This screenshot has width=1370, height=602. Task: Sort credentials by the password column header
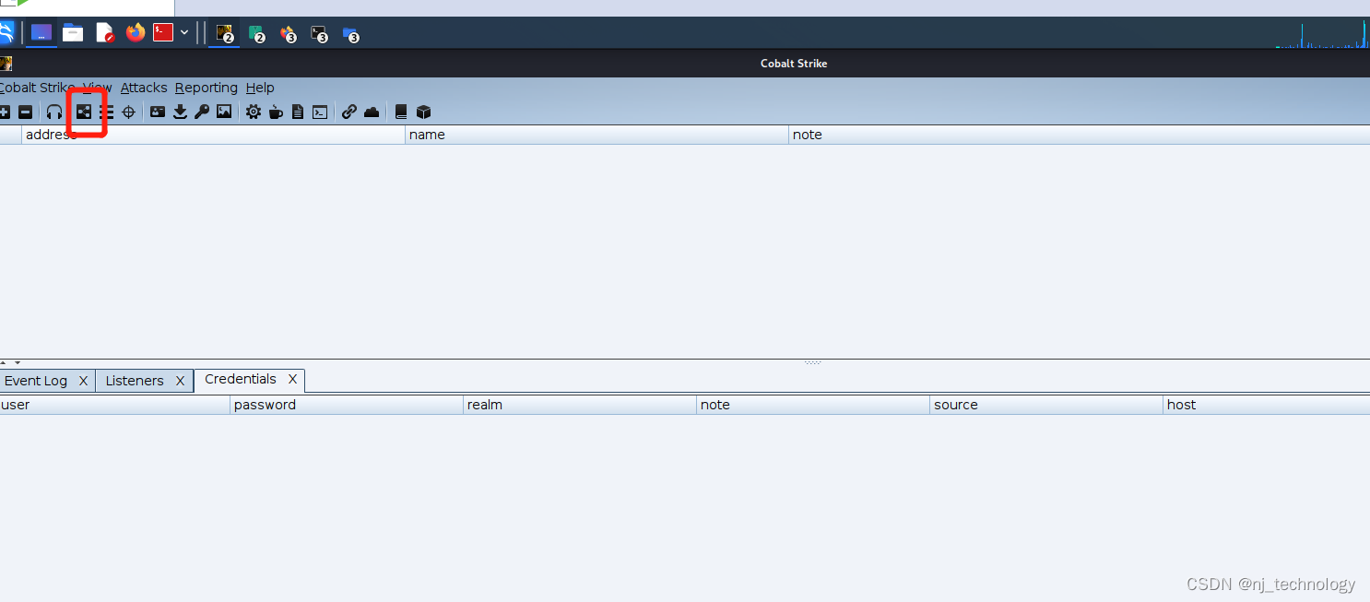(347, 405)
